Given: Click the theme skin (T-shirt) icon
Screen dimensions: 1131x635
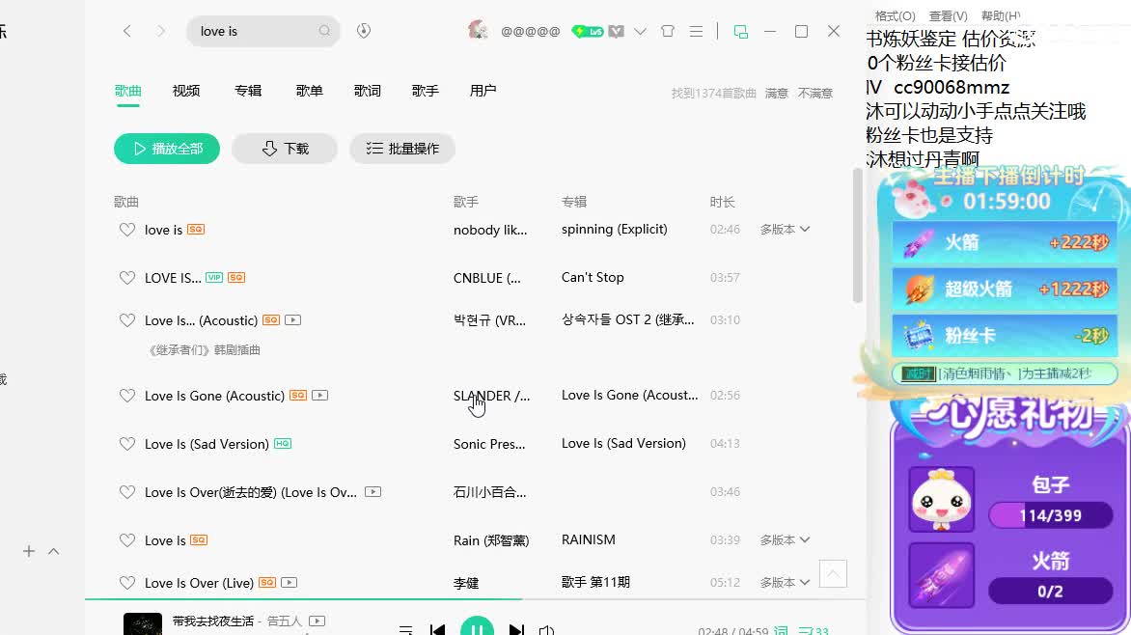Looking at the screenshot, I should tap(667, 30).
